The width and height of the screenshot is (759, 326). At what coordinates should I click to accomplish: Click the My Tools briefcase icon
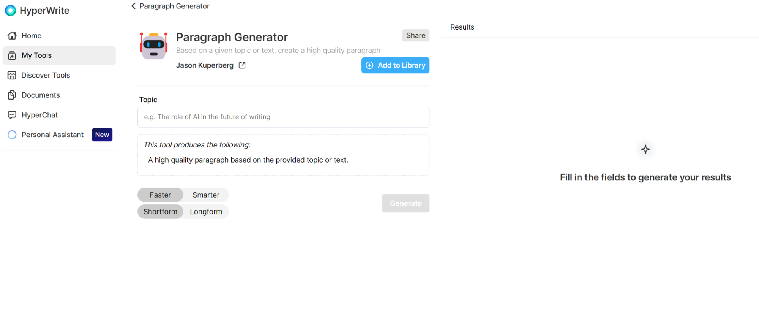pyautogui.click(x=12, y=55)
